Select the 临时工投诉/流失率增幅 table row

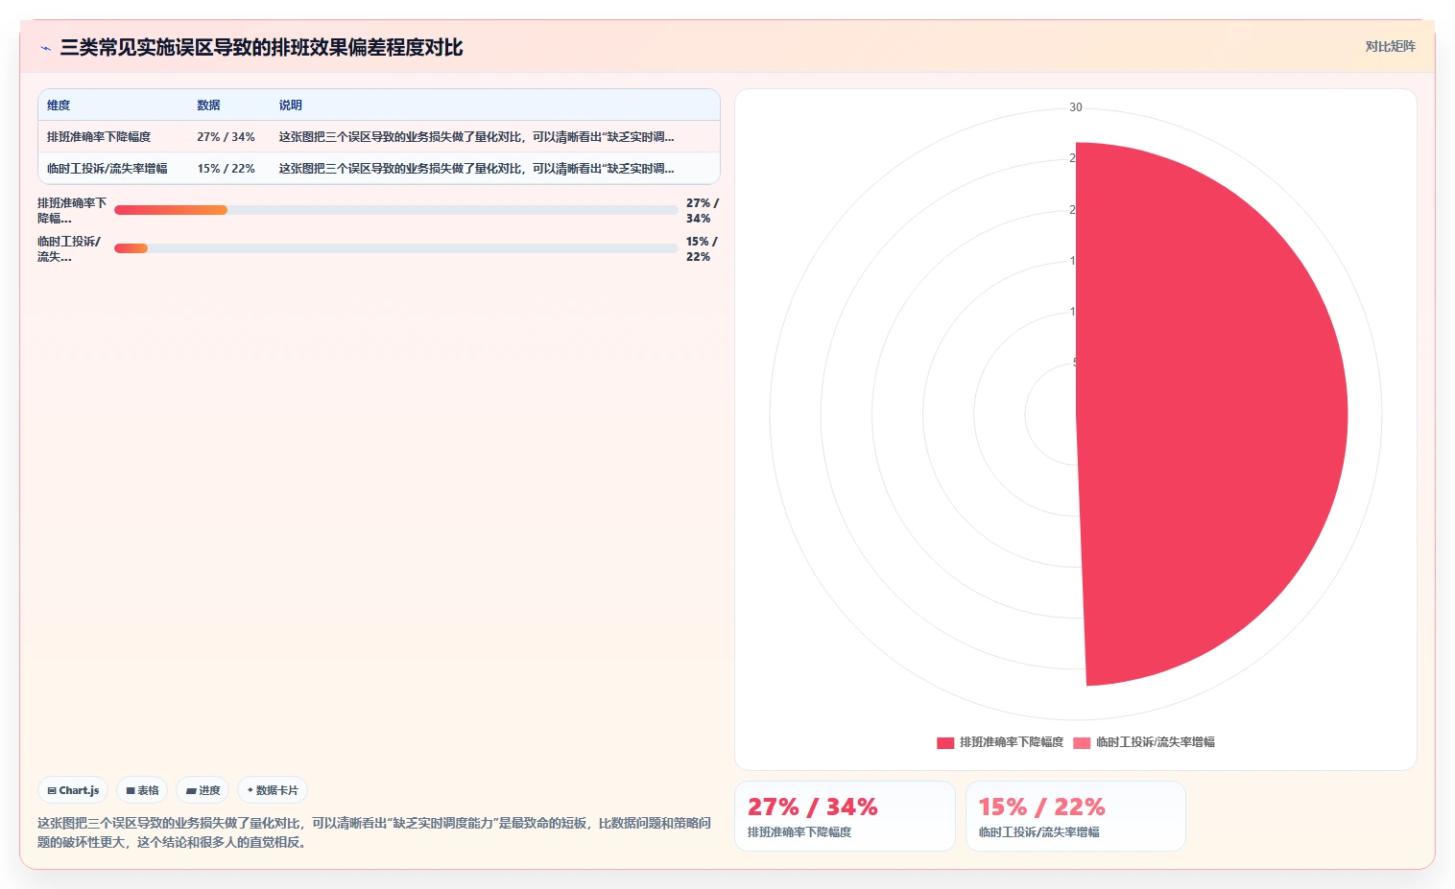379,168
